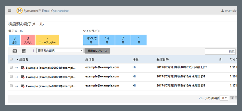Open the hamburger navigation menu
Screen dimensions: 242x111
(x=10, y=11)
